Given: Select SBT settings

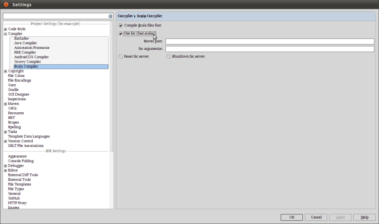Looking at the screenshot, I should [x=11, y=117].
